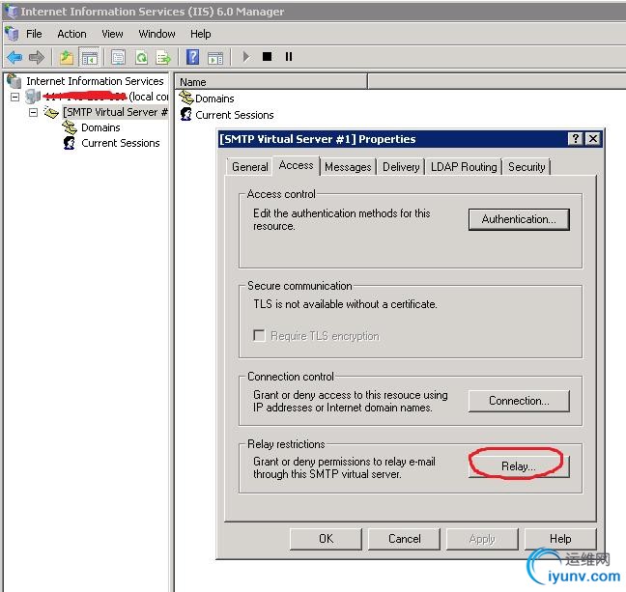626x592 pixels.
Task: Click the dialog Help button
Action: pos(560,539)
